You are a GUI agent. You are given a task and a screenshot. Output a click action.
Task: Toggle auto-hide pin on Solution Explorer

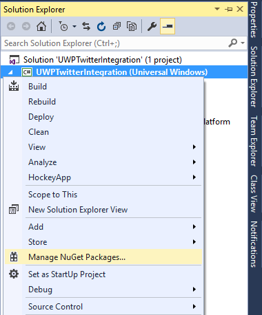(x=229, y=9)
